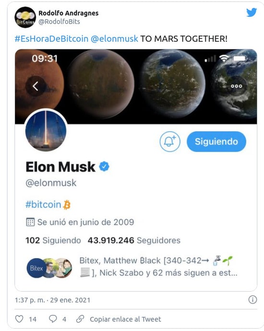Image resolution: width=264 pixels, height=331 pixels.
Task: View the 102 Siguiendo list
Action: 53,240
